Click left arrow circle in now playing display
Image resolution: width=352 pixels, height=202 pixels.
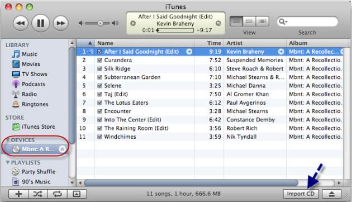tap(133, 23)
